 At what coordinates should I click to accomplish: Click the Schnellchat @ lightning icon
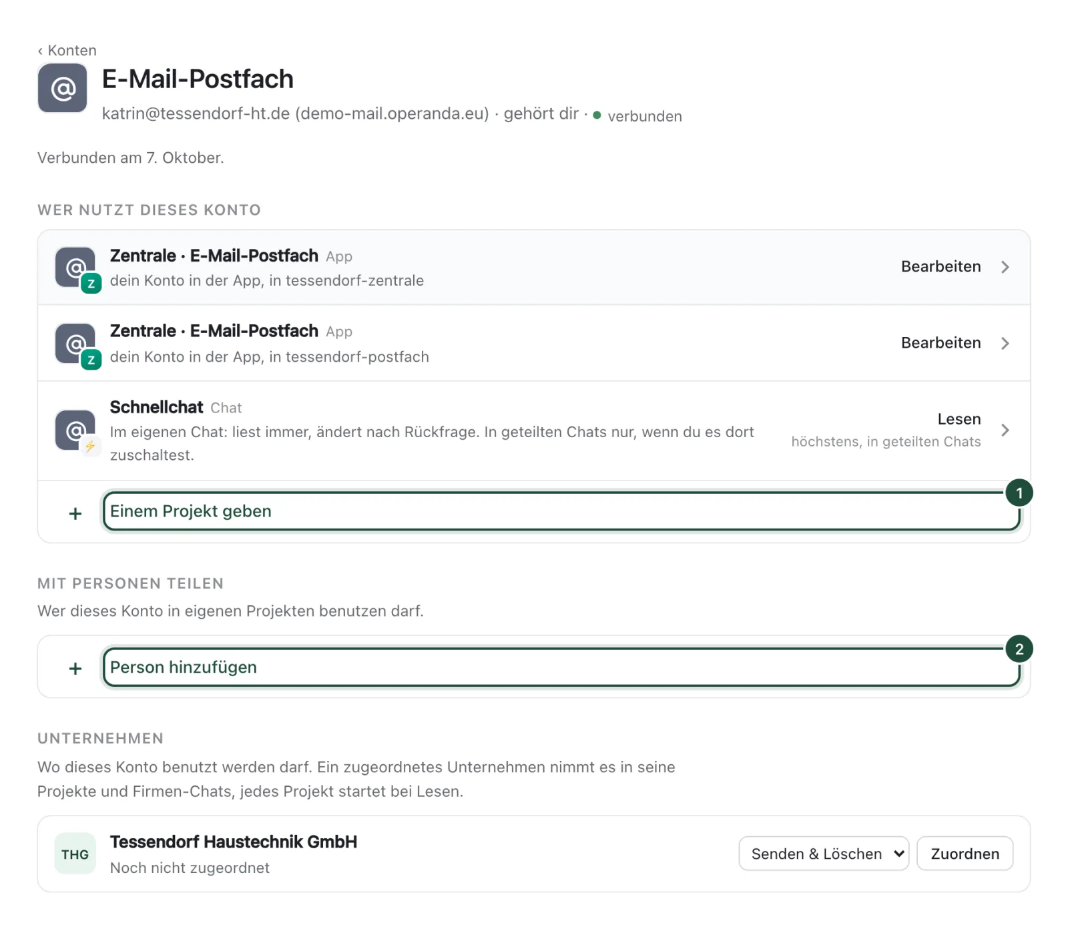click(75, 430)
